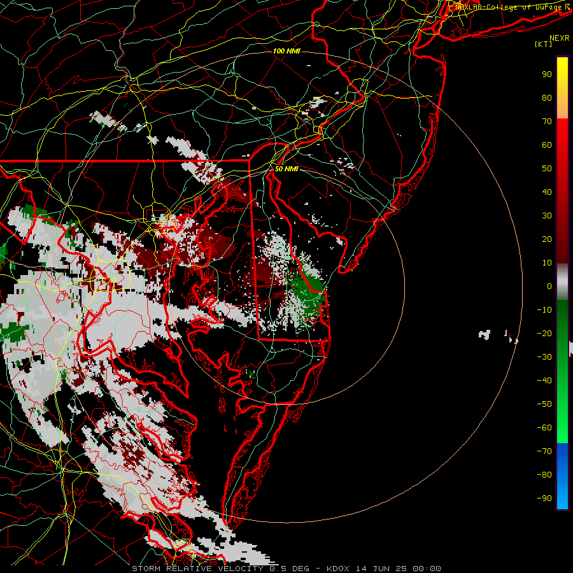Viewport: 573px width, 573px height.
Task: Click the positive 30 knot scale label
Action: click(547, 216)
